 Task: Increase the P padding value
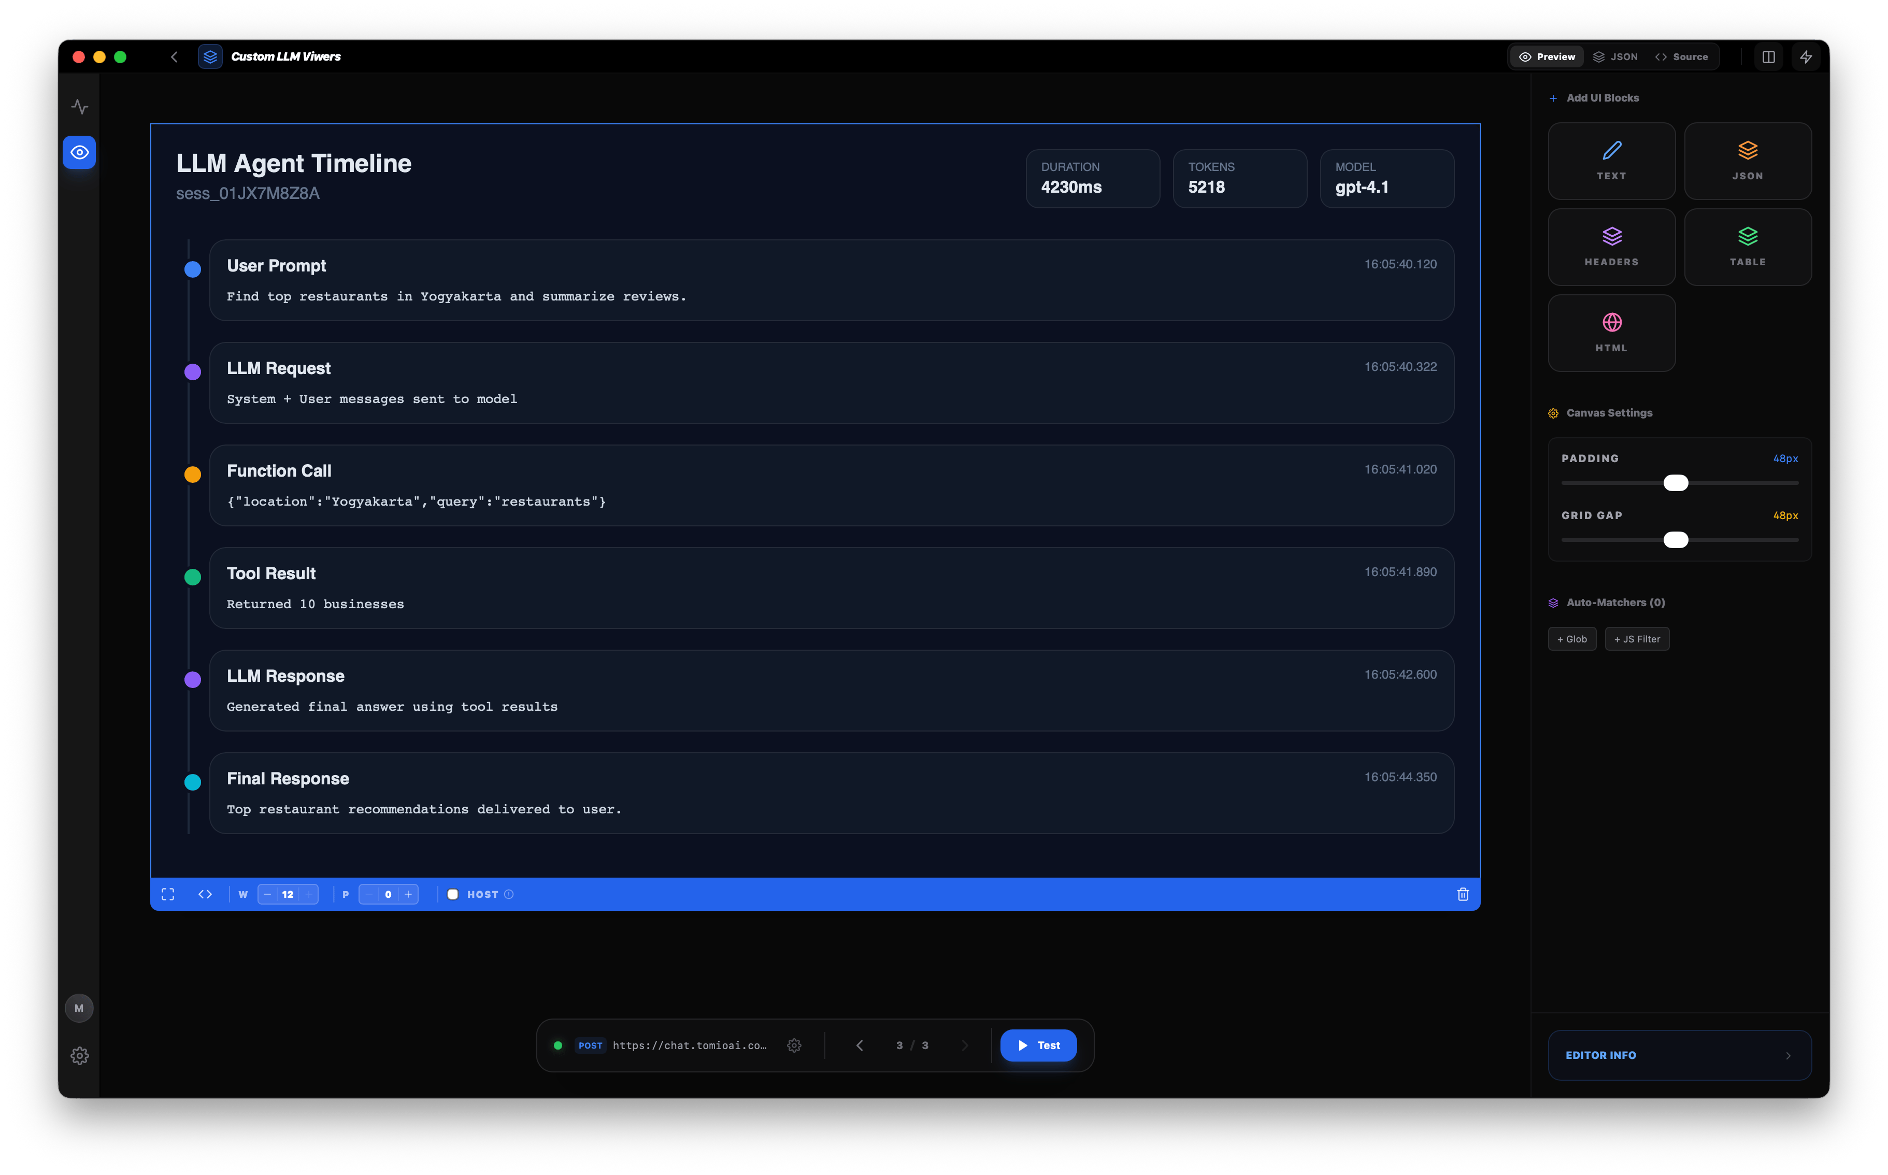click(x=409, y=894)
